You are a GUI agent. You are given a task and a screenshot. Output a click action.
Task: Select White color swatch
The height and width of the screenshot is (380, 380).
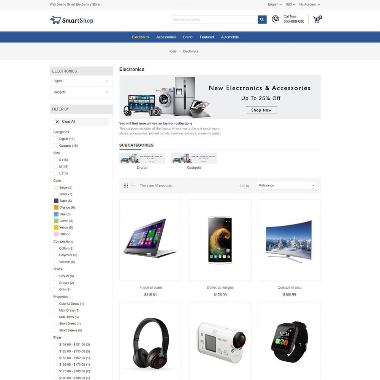(x=56, y=194)
